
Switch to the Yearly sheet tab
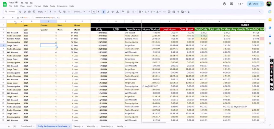point(120,126)
